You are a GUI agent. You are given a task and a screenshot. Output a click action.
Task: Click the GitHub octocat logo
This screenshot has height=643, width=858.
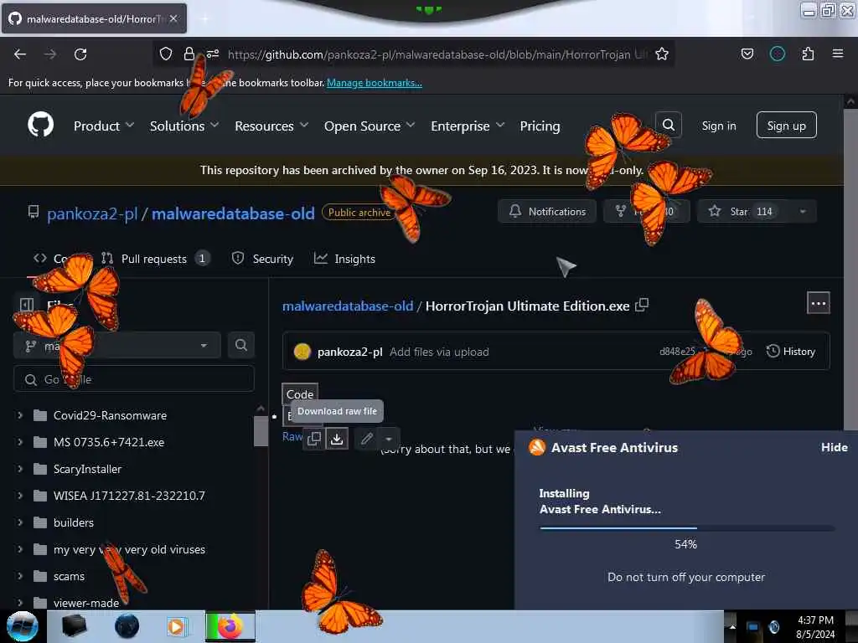coord(40,125)
